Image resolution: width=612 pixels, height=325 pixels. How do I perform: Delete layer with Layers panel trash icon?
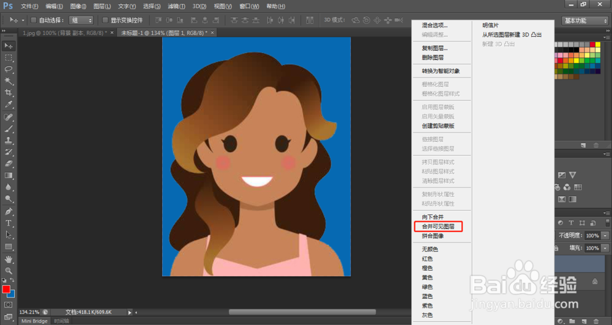coord(596,321)
